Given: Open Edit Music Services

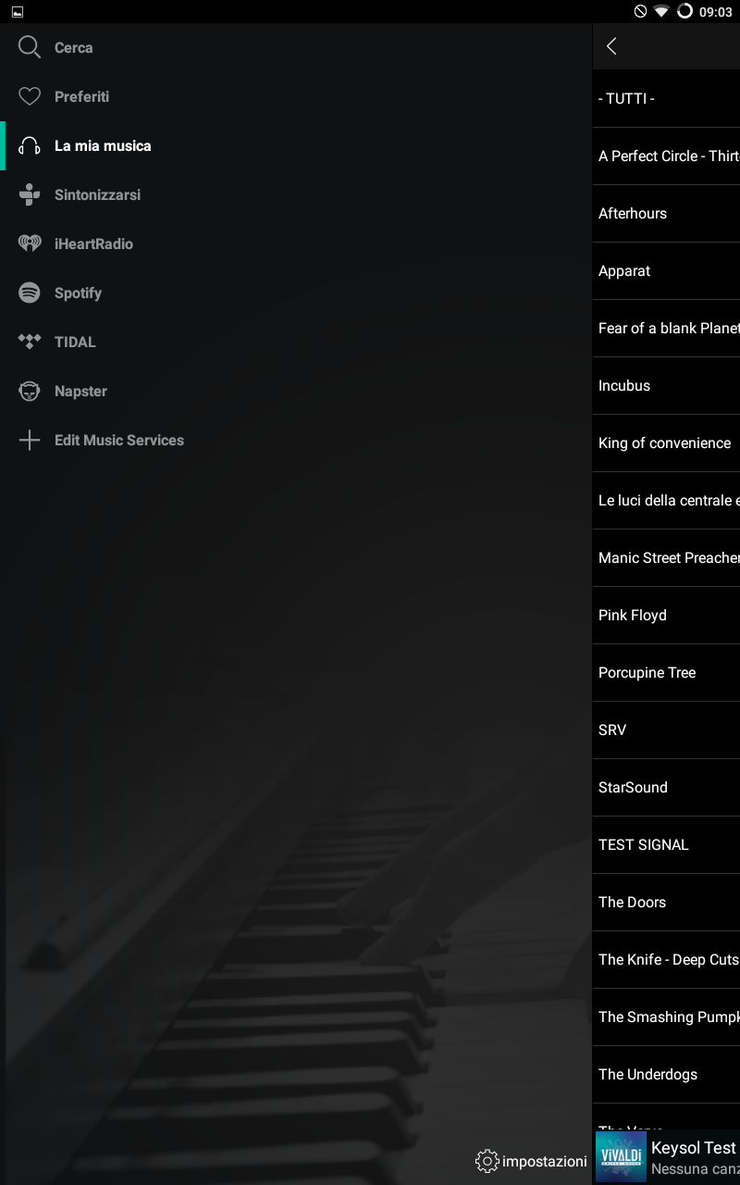Looking at the screenshot, I should tap(296, 440).
